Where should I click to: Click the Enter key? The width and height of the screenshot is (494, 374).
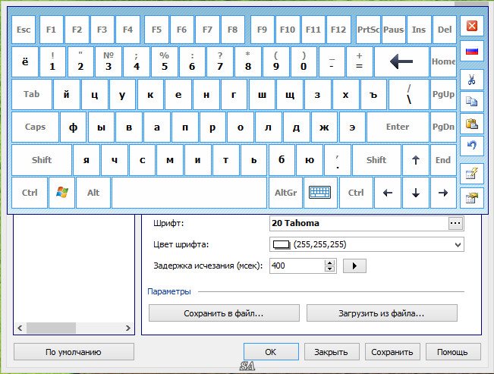(398, 127)
